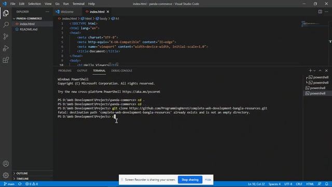Open the terminal launch profile dropdown
This screenshot has height=187, width=332.
(x=314, y=71)
